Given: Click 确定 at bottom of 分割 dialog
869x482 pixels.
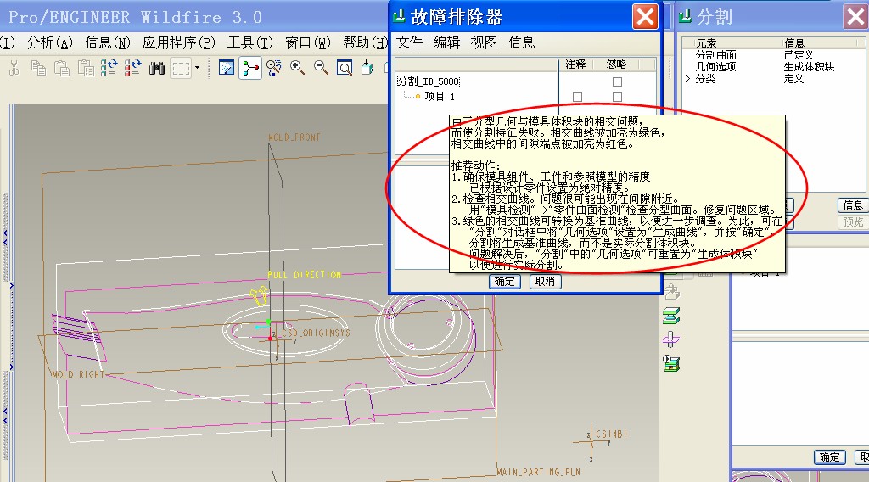Looking at the screenshot, I should click(830, 457).
